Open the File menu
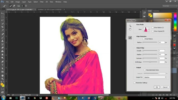 pos(7,2)
